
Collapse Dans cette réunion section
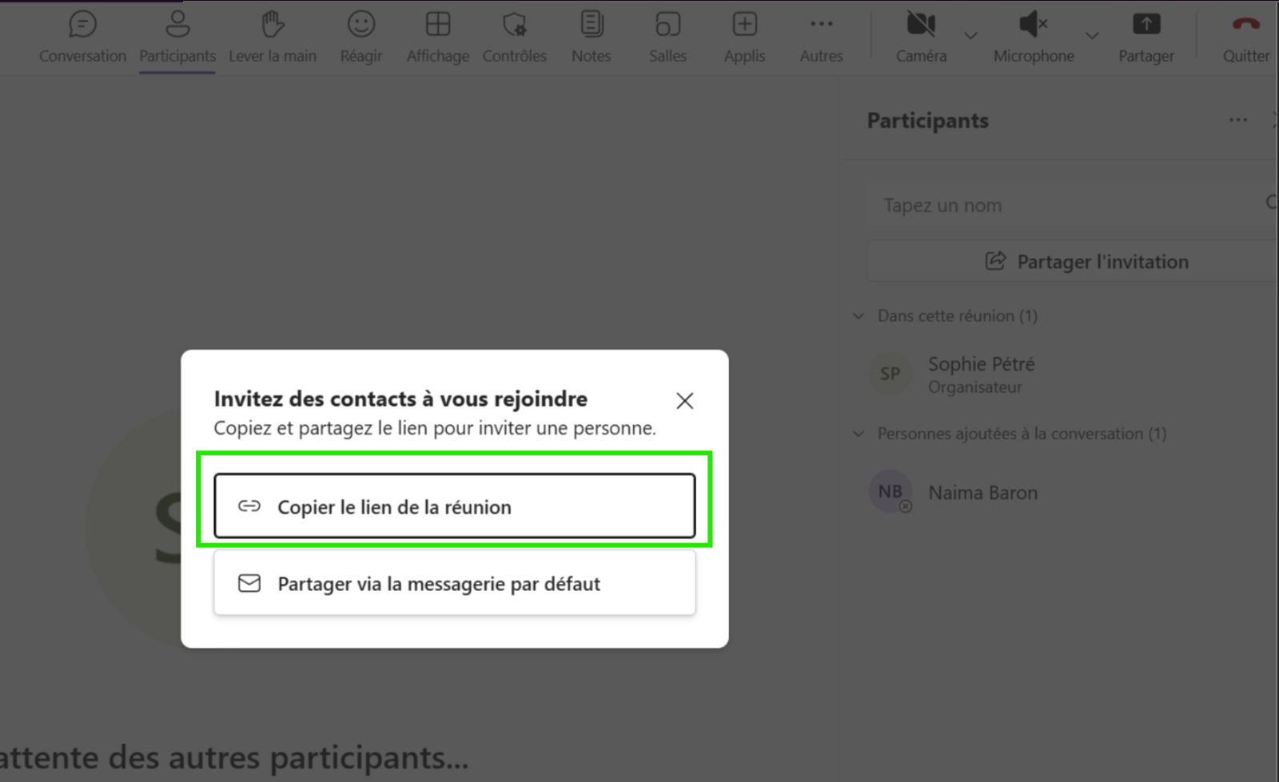tap(859, 316)
